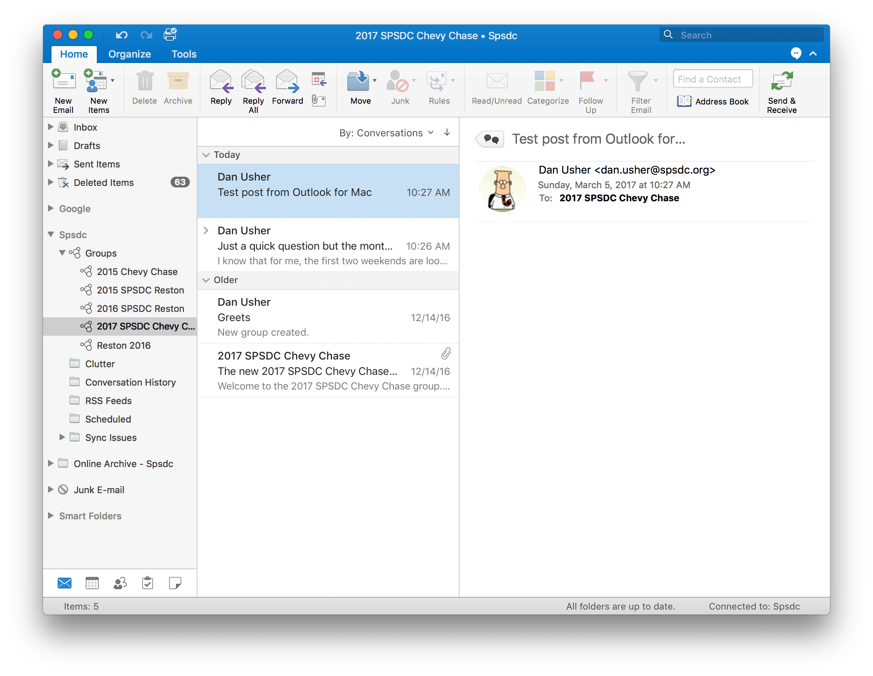Collapse the Today conversation group

pyautogui.click(x=206, y=155)
